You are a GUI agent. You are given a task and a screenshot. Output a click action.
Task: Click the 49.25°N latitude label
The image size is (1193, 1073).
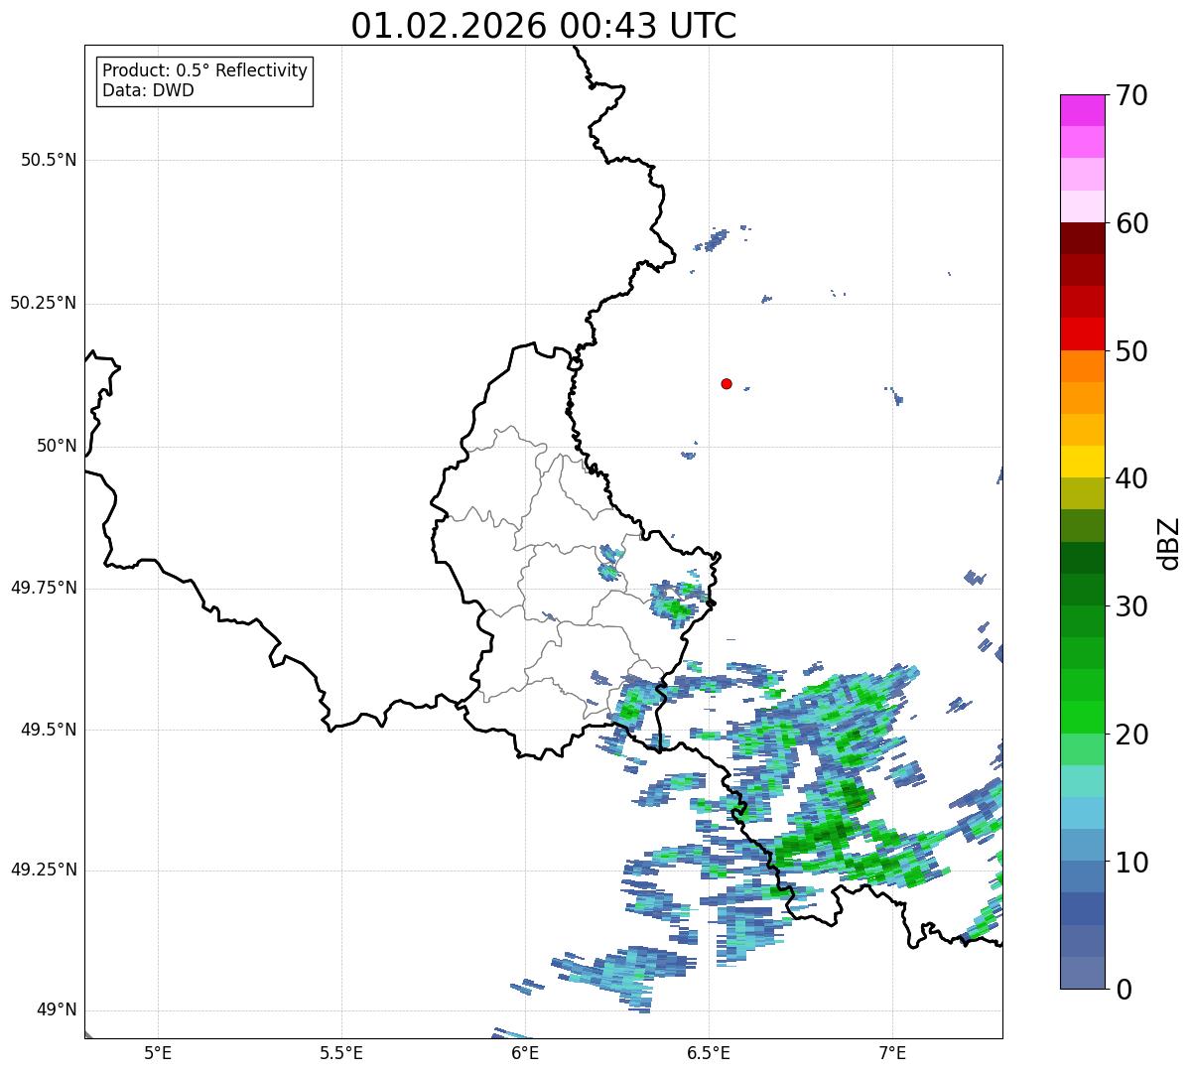pos(44,871)
